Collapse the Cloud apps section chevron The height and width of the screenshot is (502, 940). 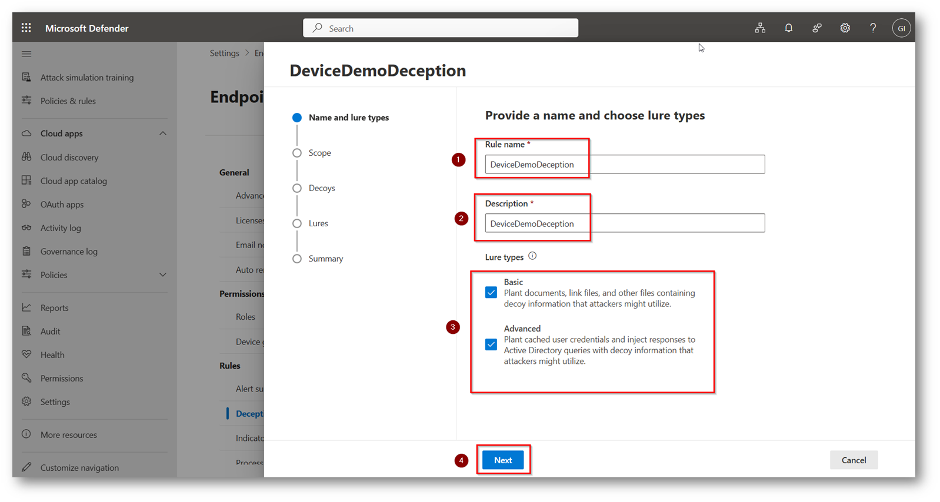[163, 133]
